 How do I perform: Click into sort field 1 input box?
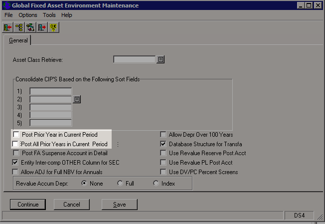(51, 91)
